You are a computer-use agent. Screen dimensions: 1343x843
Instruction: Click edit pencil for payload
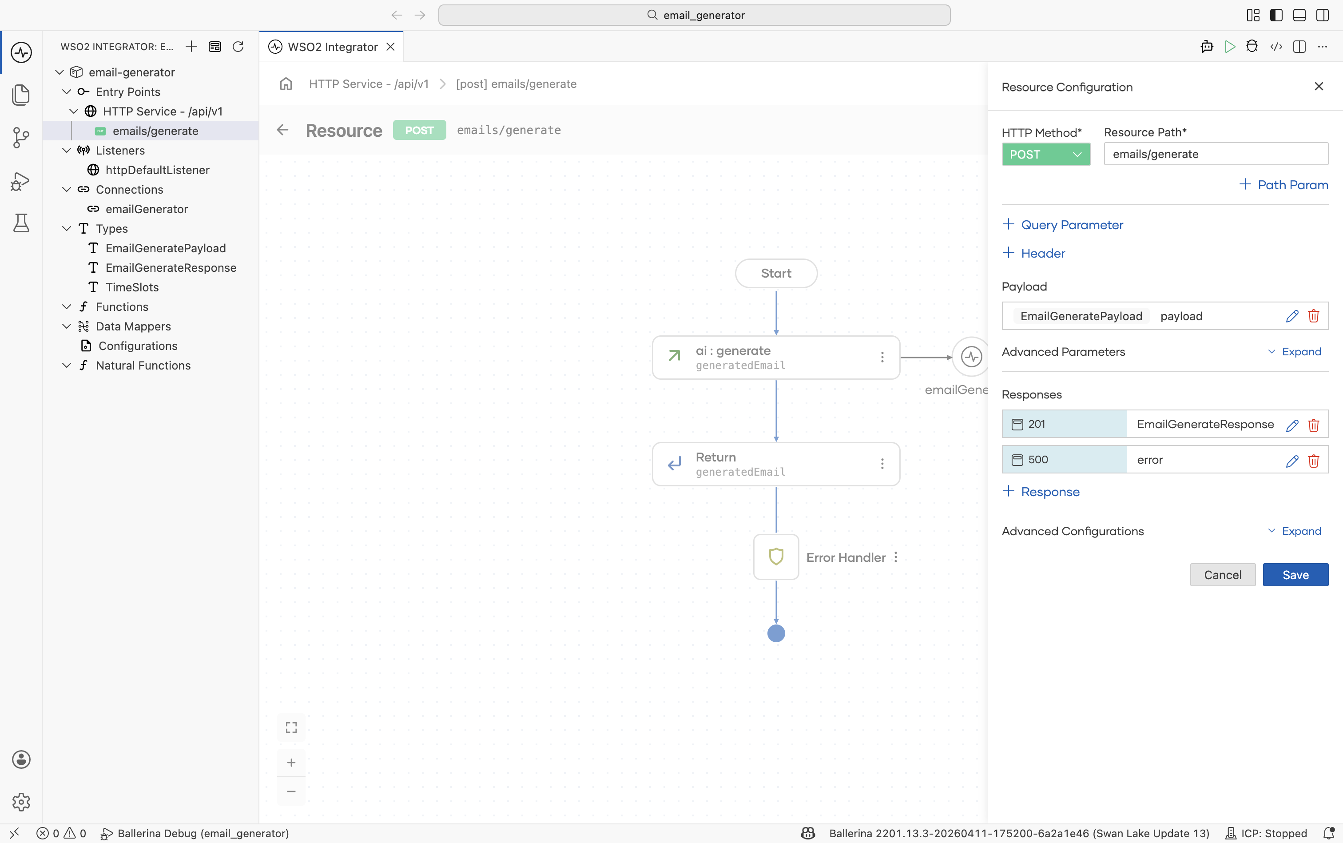(x=1292, y=316)
